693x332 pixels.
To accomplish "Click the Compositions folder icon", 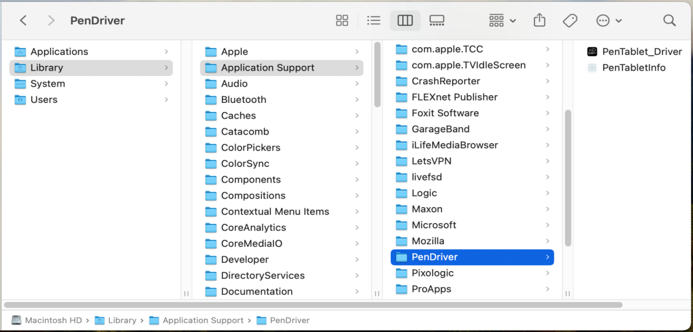I will point(211,196).
